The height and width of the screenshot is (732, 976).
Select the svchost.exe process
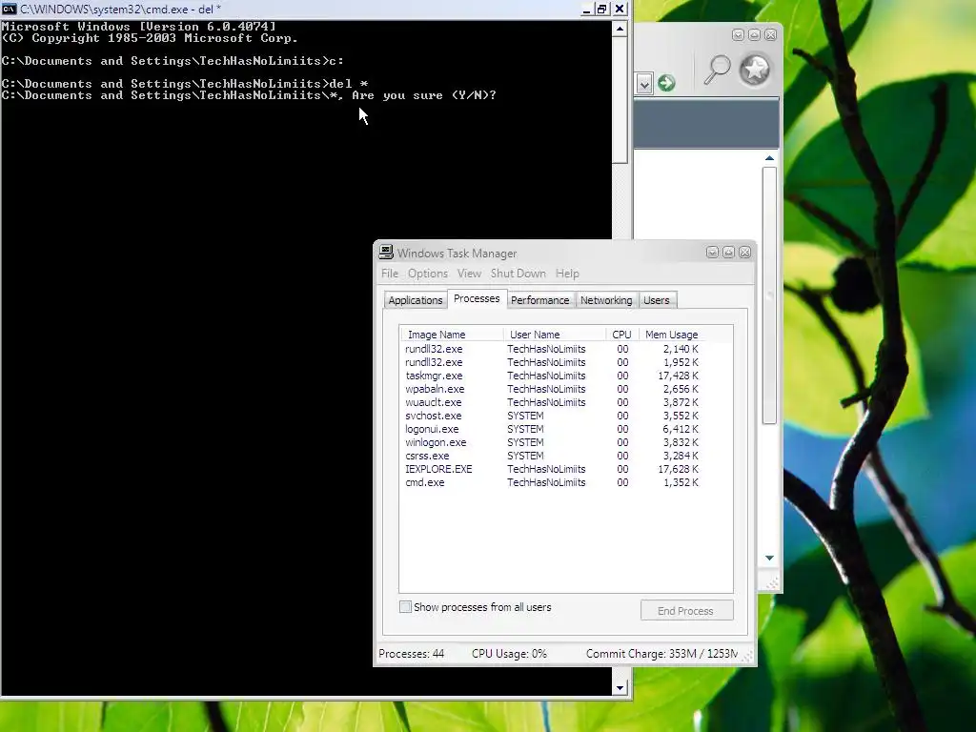coord(552,416)
